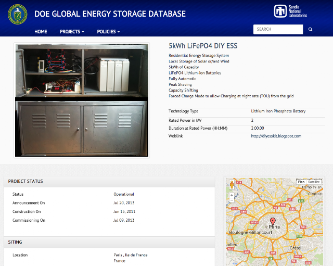Image resolution: width=333 pixels, height=266 pixels.
Task: Zoom in on the map with plus button
Action: (232, 195)
